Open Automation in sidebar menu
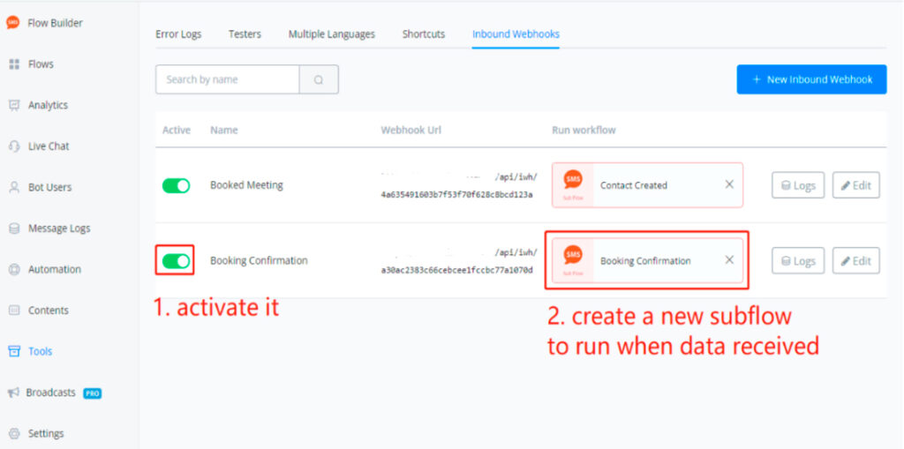904x449 pixels. pos(54,269)
